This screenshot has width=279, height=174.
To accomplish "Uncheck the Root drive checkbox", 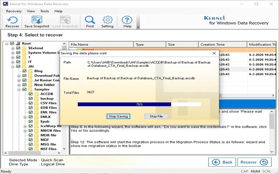I will pos(12,43).
